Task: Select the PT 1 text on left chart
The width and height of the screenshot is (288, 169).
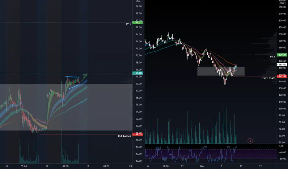Action: click(x=128, y=24)
